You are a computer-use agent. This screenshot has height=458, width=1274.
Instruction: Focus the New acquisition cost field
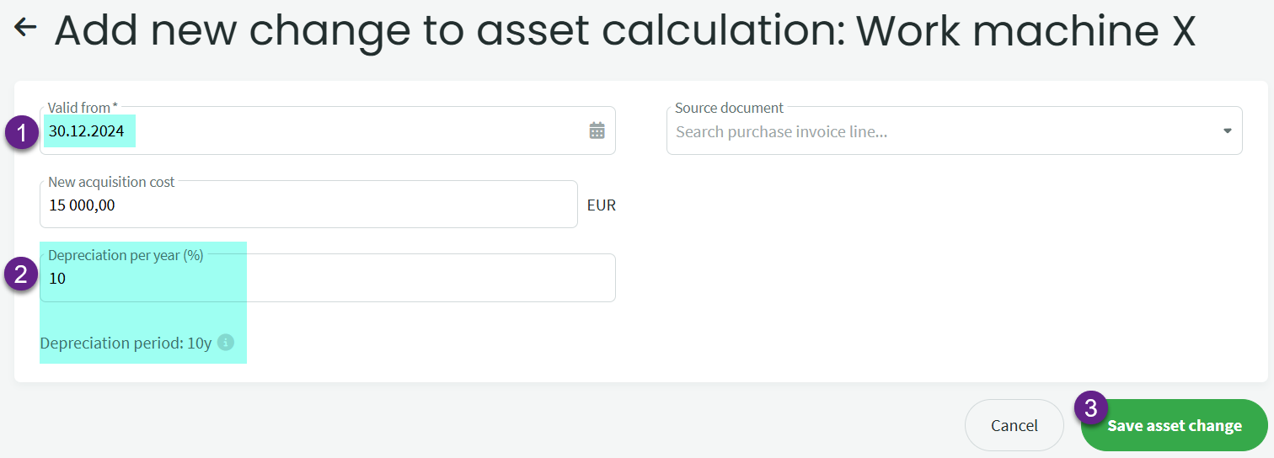308,205
